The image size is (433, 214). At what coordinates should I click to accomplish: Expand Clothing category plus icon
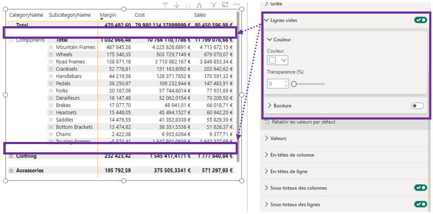pos(11,156)
